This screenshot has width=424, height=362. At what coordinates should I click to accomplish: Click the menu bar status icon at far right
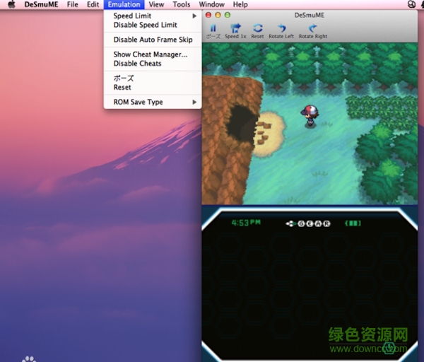pyautogui.click(x=411, y=4)
